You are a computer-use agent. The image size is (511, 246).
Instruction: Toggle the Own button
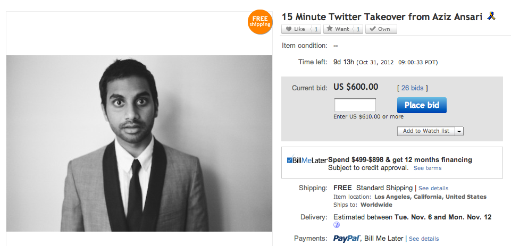(381, 29)
